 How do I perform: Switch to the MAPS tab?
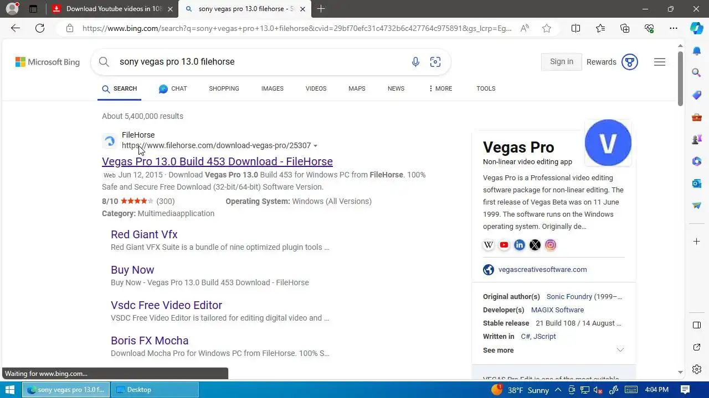357,88
